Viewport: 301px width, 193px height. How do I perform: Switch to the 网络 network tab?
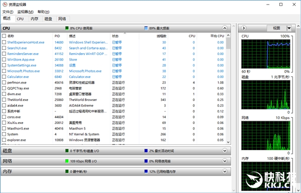pos(62,18)
